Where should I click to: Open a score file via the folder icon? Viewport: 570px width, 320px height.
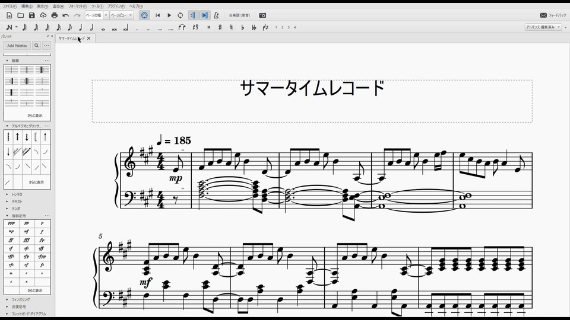(21, 15)
